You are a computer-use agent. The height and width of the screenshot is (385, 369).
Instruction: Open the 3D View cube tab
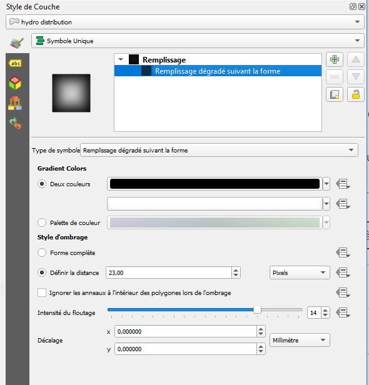pyautogui.click(x=15, y=83)
